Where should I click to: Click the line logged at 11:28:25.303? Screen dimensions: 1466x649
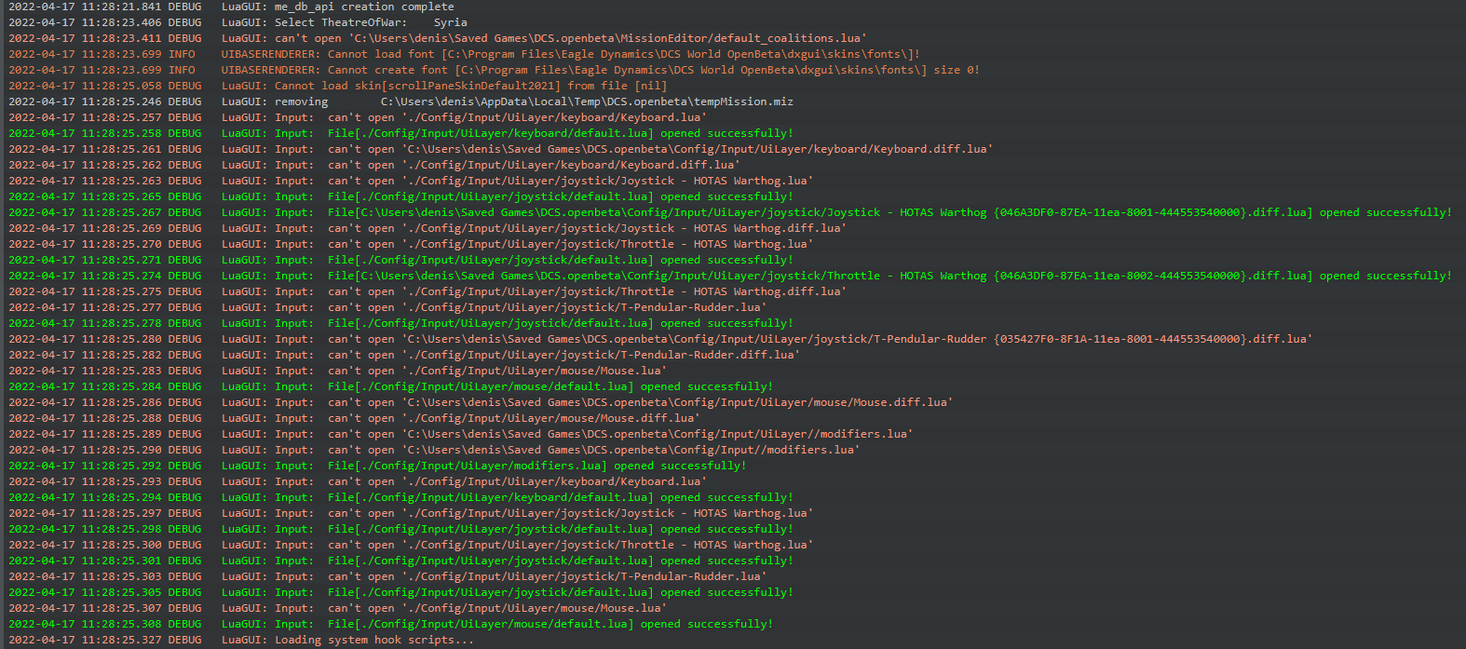[x=387, y=576]
